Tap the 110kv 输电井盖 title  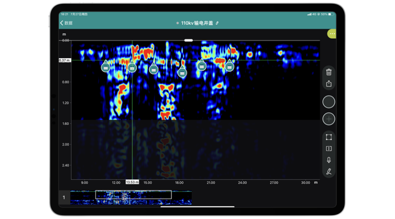pyautogui.click(x=197, y=23)
